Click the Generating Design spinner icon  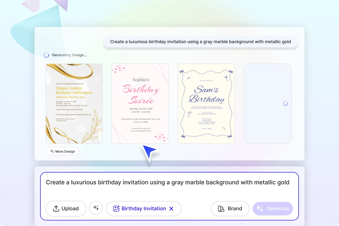click(x=46, y=55)
